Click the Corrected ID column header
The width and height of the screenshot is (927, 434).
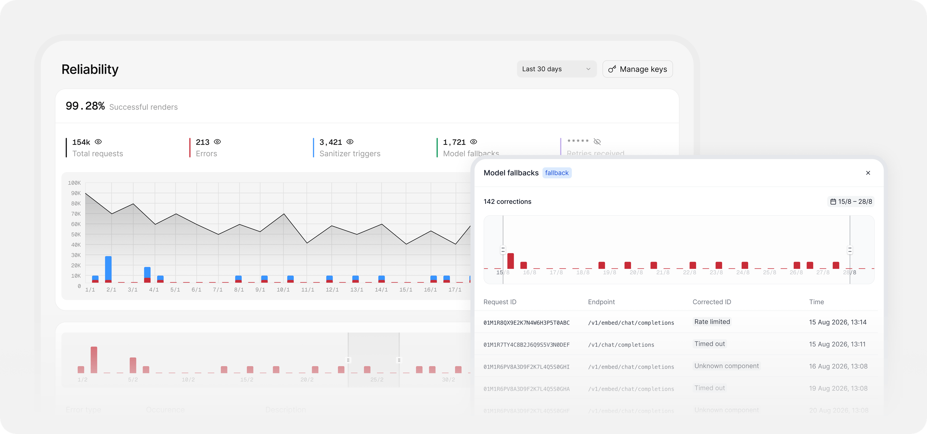click(x=712, y=302)
